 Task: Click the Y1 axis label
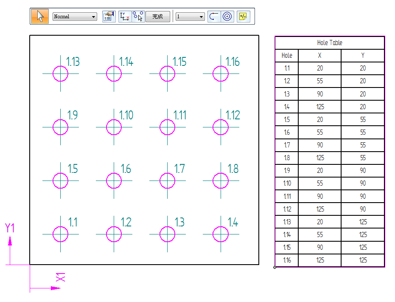[10, 228]
